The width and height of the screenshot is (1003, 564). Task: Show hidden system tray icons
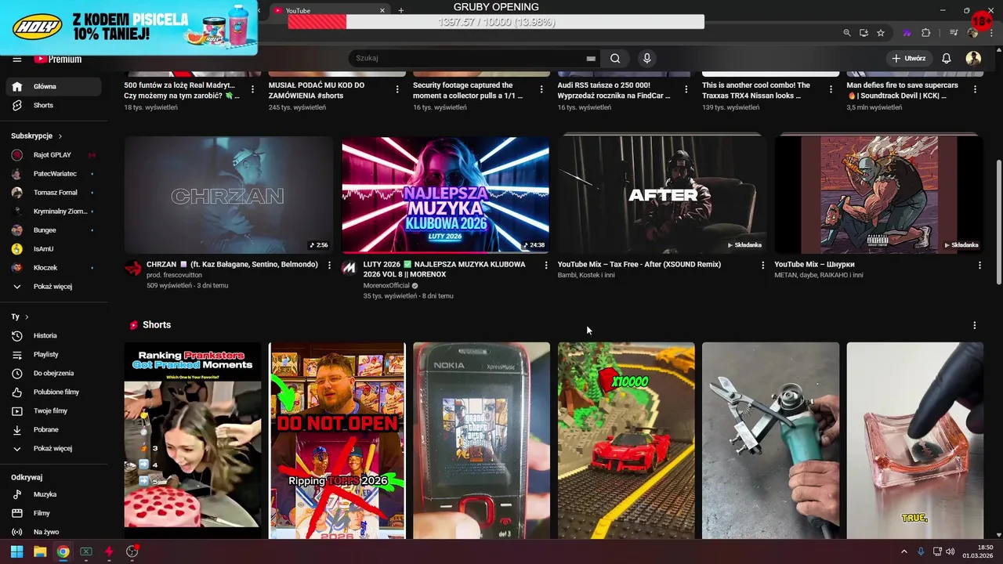pos(903,551)
